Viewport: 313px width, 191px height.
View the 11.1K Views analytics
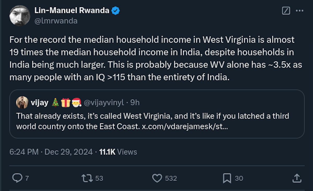click(x=118, y=152)
